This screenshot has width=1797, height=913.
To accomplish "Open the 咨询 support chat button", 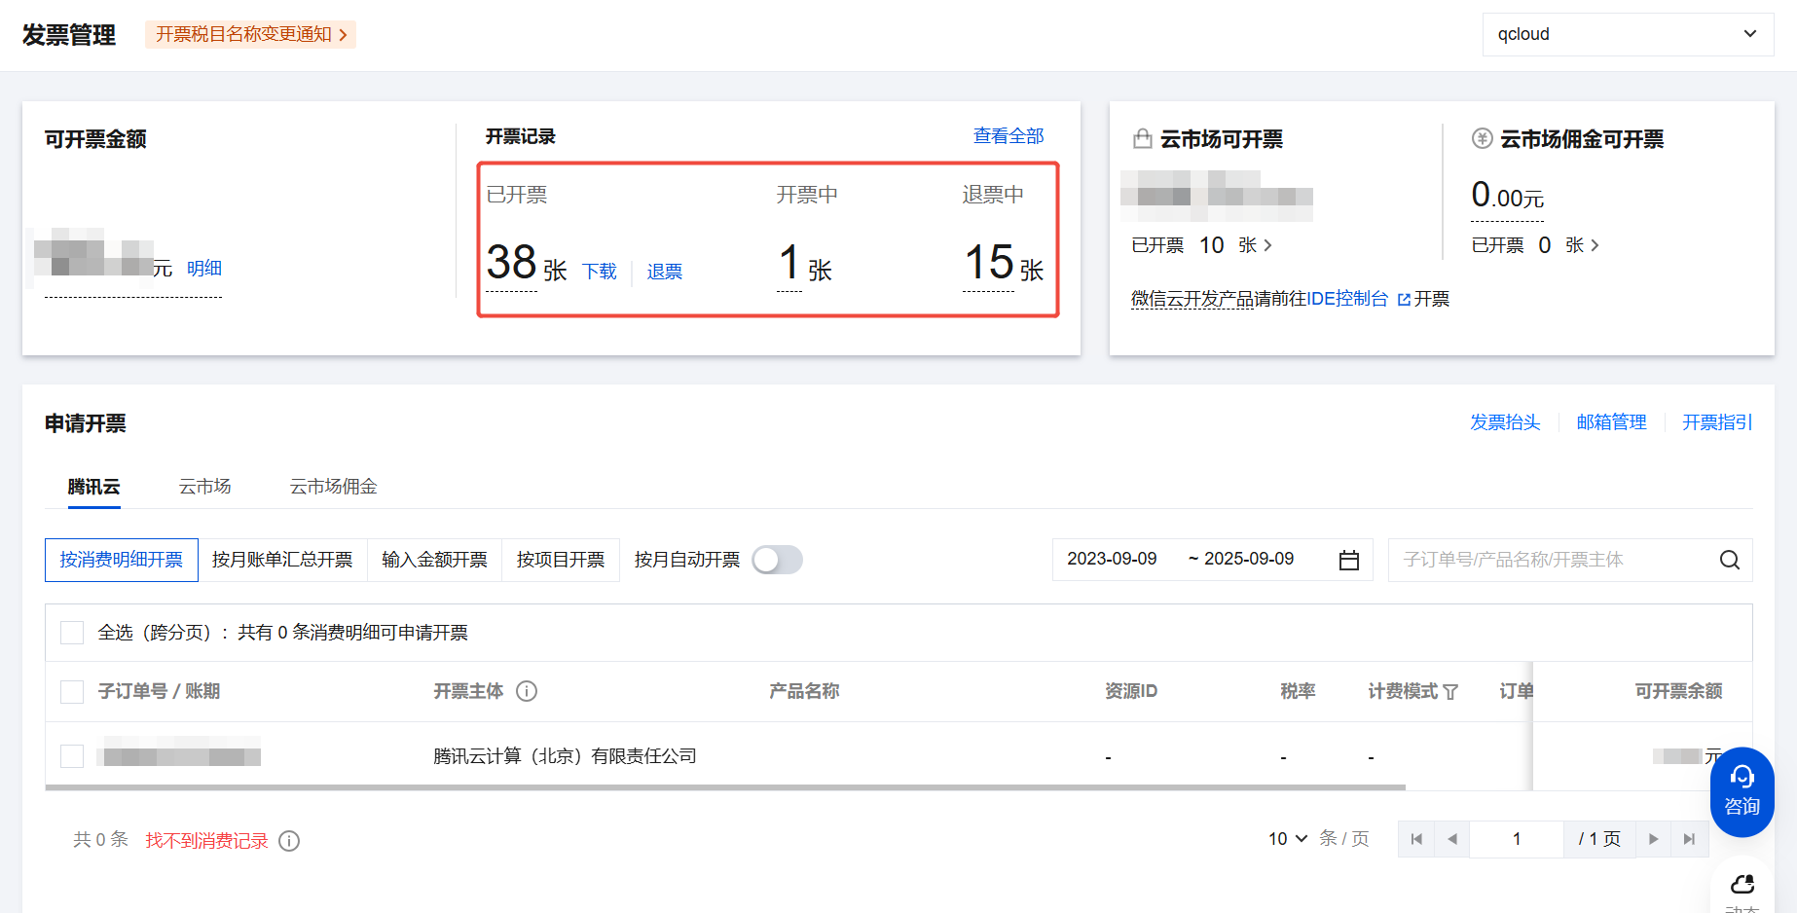I will point(1742,791).
